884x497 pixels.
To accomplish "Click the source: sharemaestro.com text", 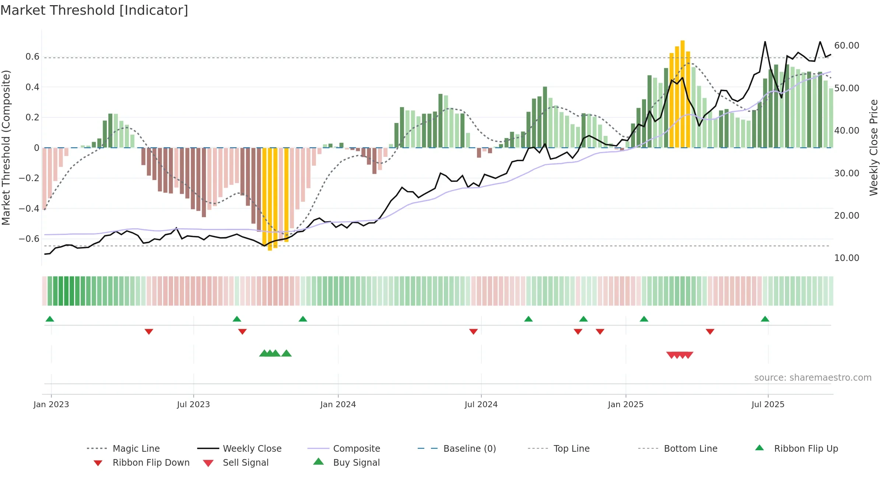I will point(813,378).
